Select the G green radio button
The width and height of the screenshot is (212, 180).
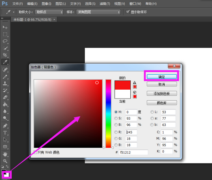116,139
